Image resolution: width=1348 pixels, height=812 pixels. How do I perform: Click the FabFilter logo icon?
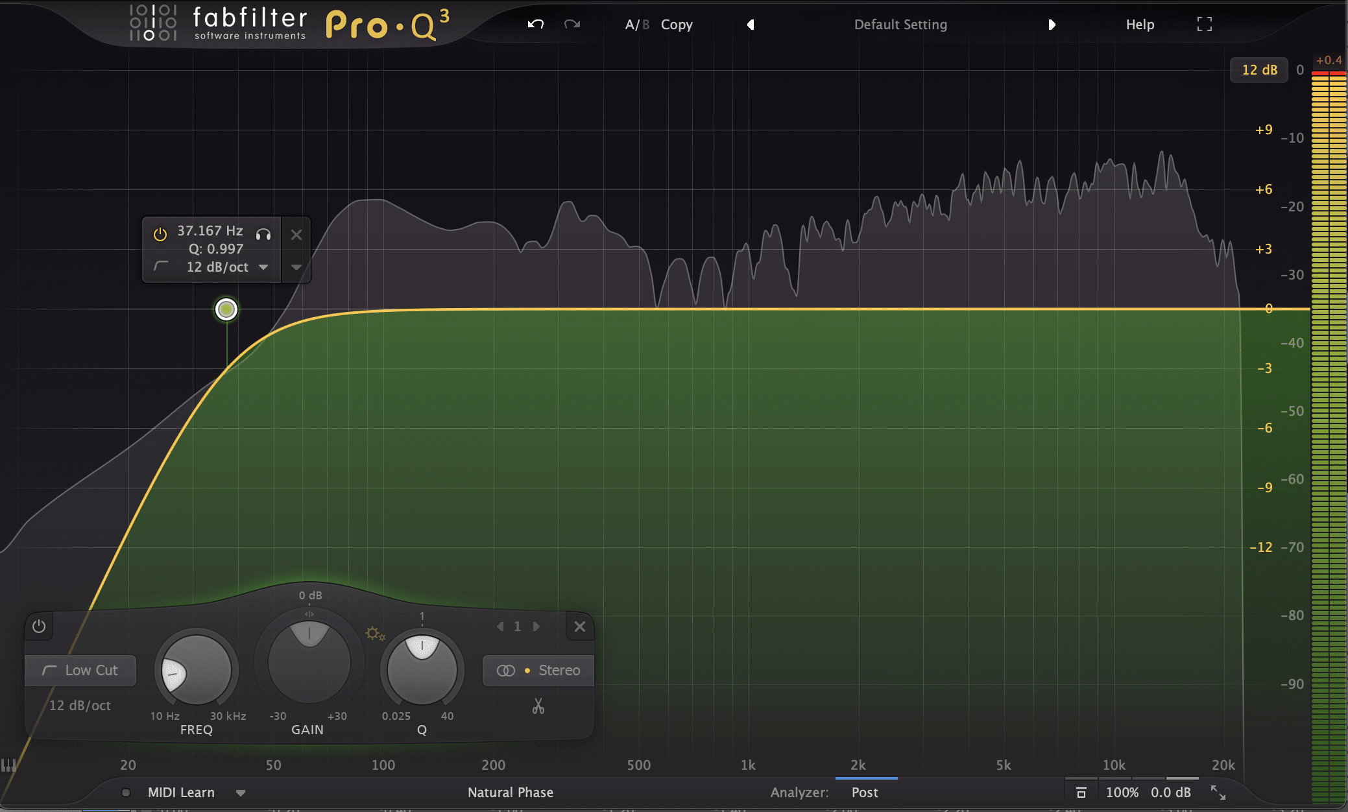point(153,23)
